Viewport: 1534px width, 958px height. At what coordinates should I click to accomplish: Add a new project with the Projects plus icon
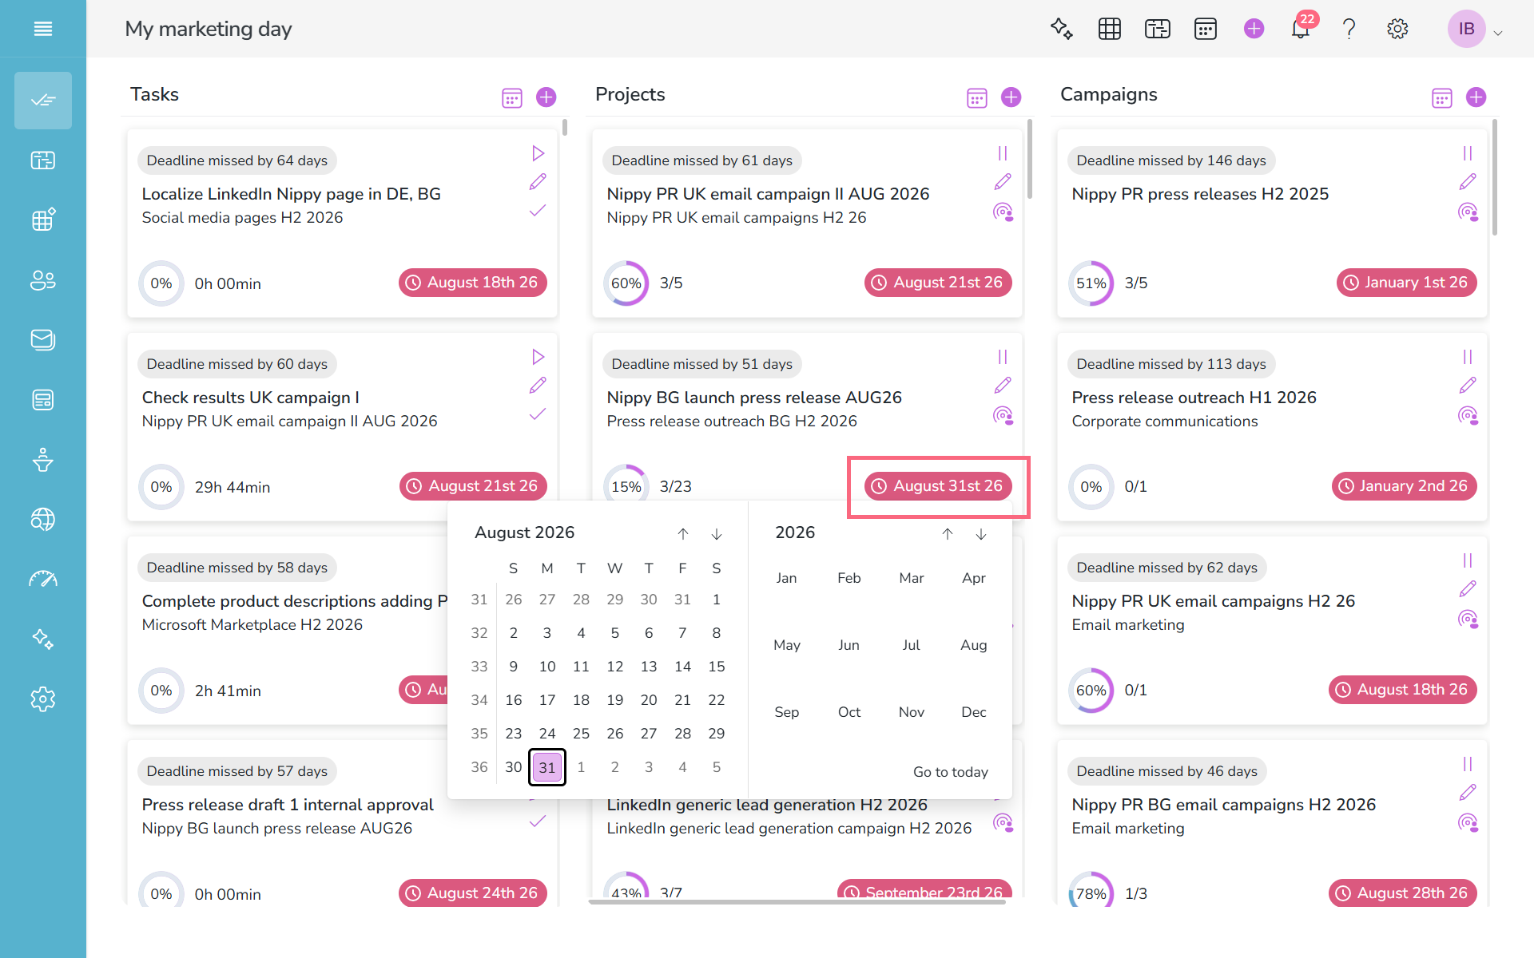point(1011,97)
